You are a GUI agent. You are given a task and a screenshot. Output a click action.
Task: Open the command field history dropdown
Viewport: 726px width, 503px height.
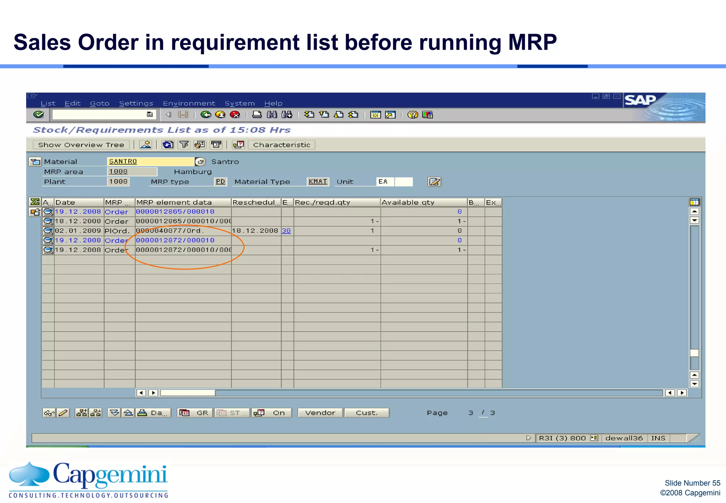coord(150,115)
